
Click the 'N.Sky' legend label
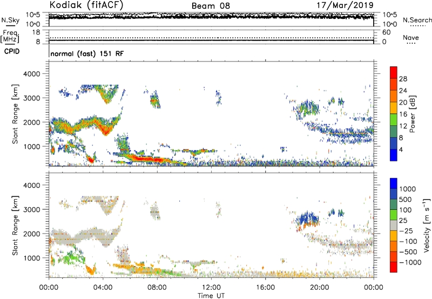click(x=10, y=20)
